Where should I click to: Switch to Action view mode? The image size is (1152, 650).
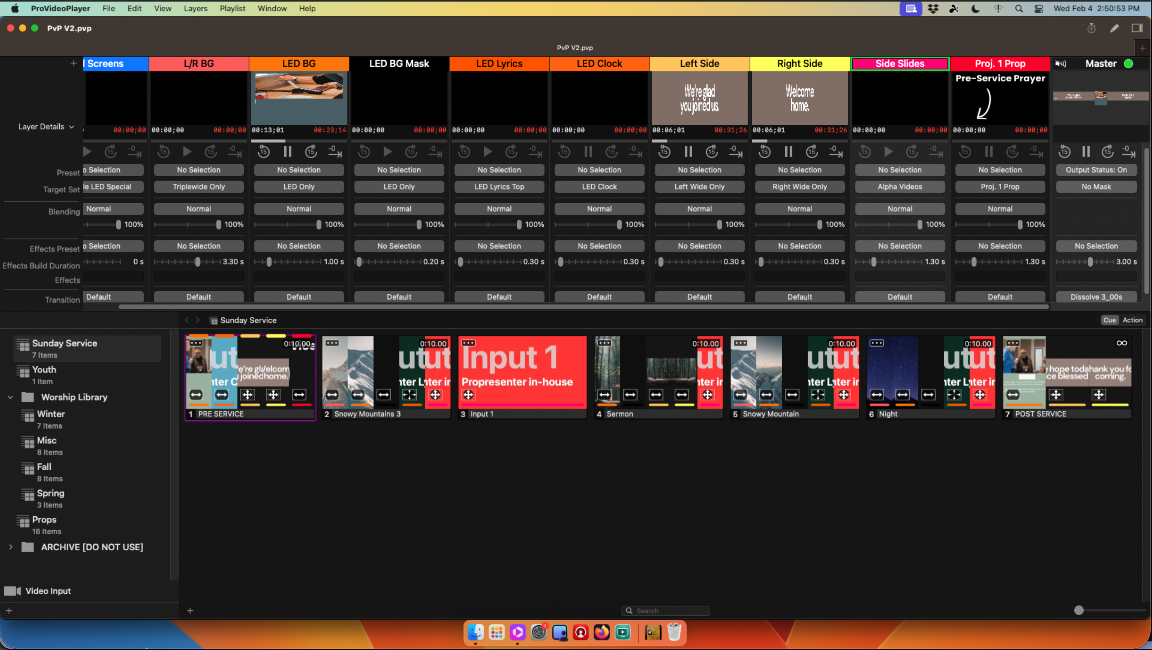tap(1132, 320)
